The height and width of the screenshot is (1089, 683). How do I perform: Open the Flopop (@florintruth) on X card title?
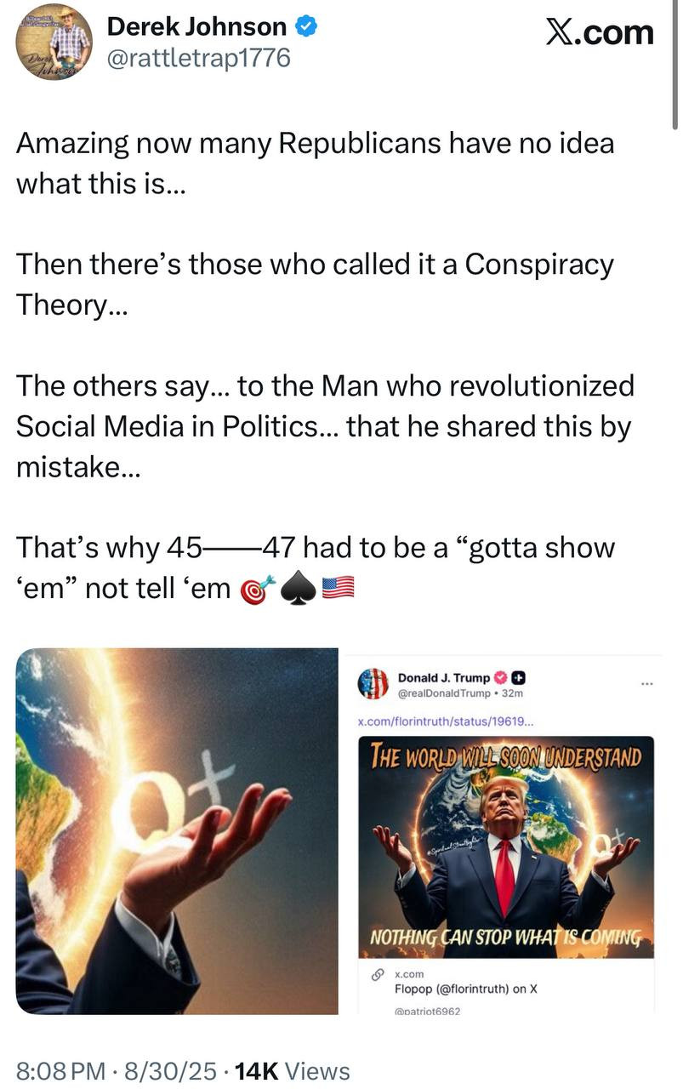pos(465,989)
